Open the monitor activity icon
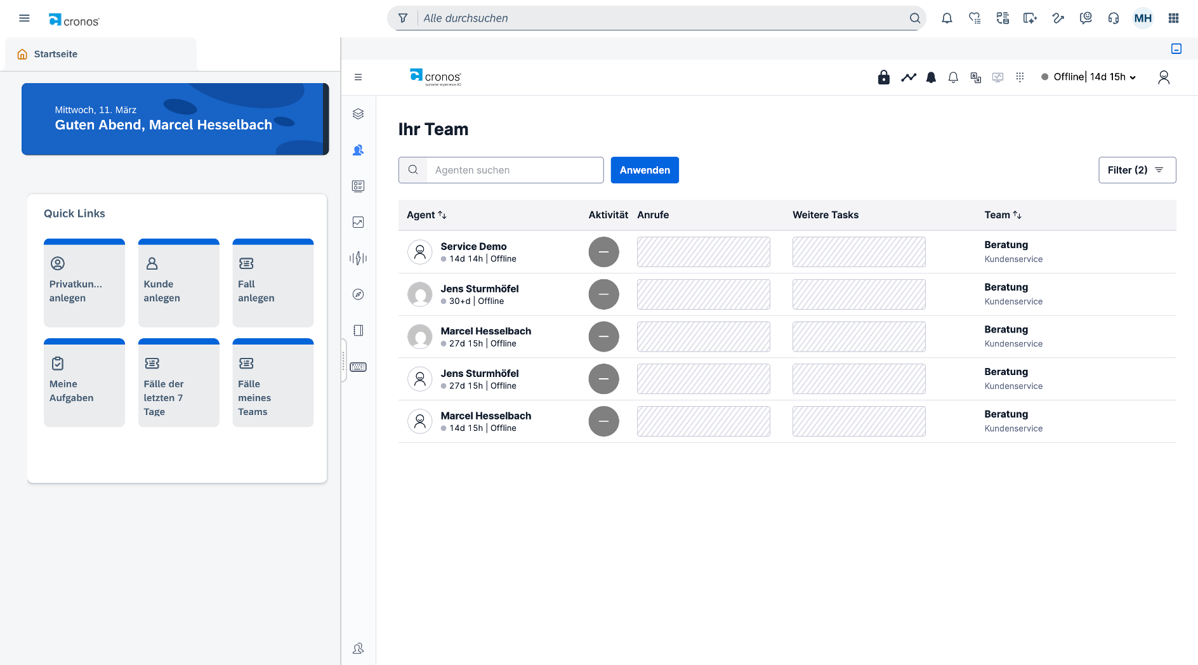Screen dimensions: 1198x665 tap(998, 77)
